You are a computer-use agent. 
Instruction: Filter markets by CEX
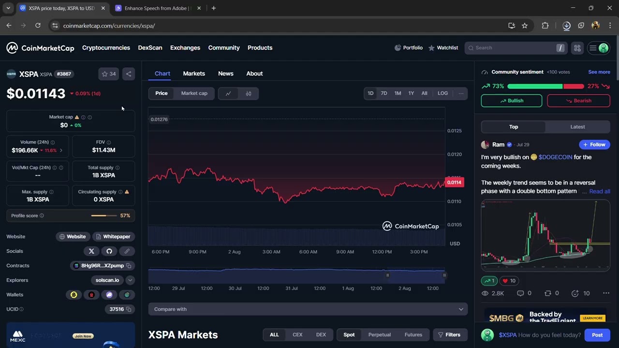coord(297,334)
